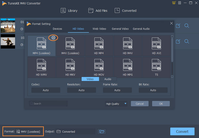This screenshot has width=199, height=138.
Task: Pick the HD MPG format
Action: click(x=128, y=67)
